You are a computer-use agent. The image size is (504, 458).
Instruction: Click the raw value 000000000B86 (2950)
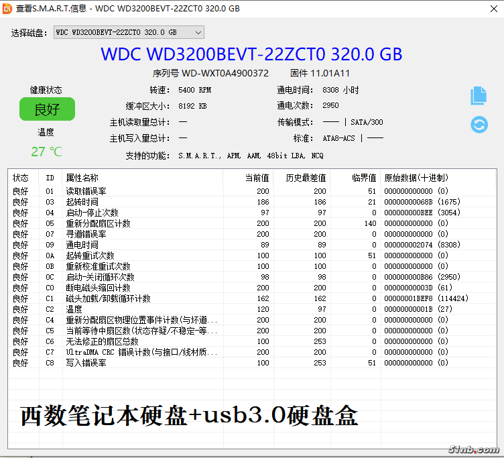pos(422,277)
